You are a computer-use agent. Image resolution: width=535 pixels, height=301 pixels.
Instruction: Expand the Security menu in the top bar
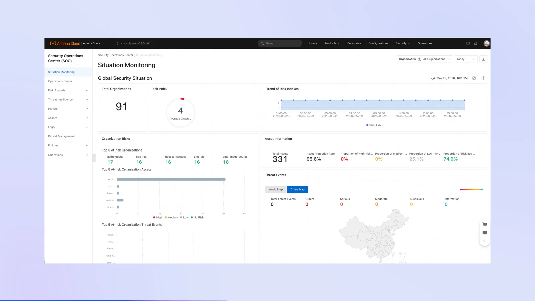click(403, 43)
